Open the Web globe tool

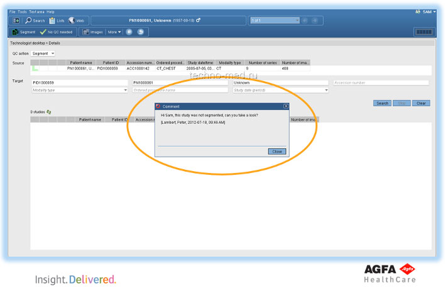[76, 21]
